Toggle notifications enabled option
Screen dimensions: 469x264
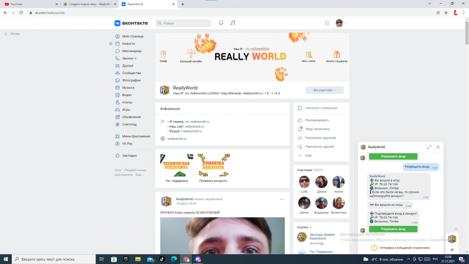coord(318,129)
